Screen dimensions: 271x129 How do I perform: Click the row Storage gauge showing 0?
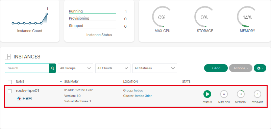pos(257,94)
